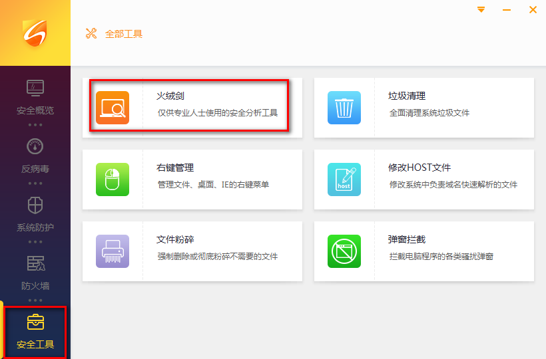Switch to the 安全概览 sidebar tab
Viewport: 546px width, 359px height.
[x=35, y=97]
